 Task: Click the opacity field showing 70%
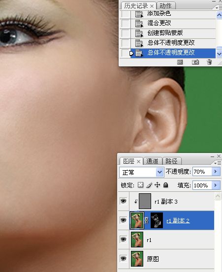tap(202, 172)
